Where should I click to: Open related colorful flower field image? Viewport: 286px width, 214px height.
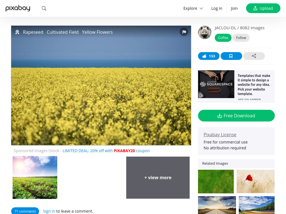(256, 205)
